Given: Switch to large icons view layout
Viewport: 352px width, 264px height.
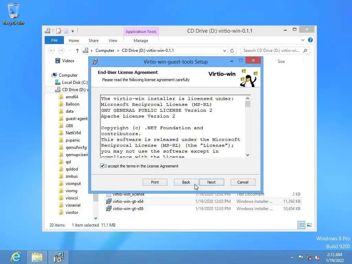Looking at the screenshot, I should 309,225.
